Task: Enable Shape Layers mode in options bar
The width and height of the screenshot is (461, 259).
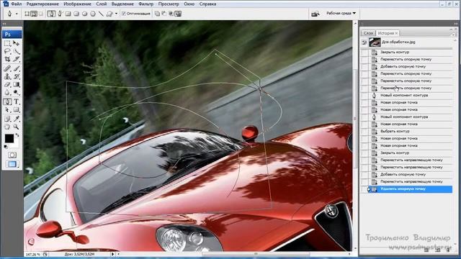Action: pyautogui.click(x=27, y=14)
